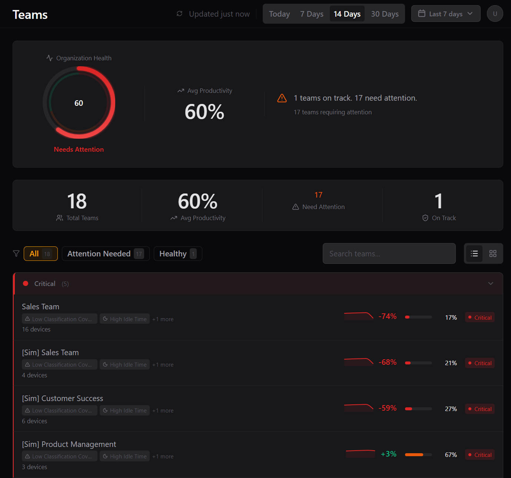Switch to list view layout
This screenshot has height=478, width=511.
pyautogui.click(x=474, y=253)
